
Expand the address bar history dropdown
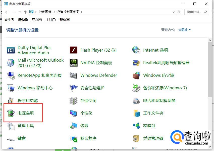coord(174,12)
